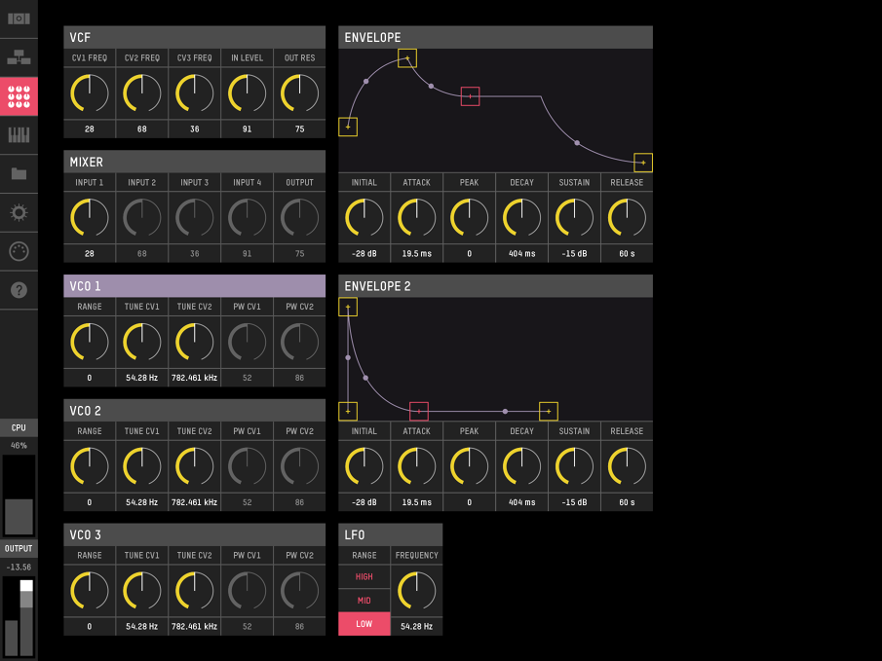The height and width of the screenshot is (661, 882).
Task: Set LFO range to MID
Action: pyautogui.click(x=364, y=601)
